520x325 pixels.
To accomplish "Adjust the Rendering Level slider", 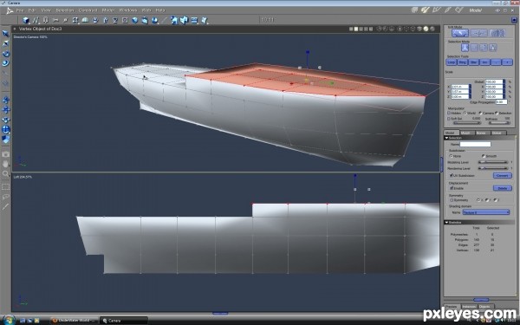I will click(493, 168).
